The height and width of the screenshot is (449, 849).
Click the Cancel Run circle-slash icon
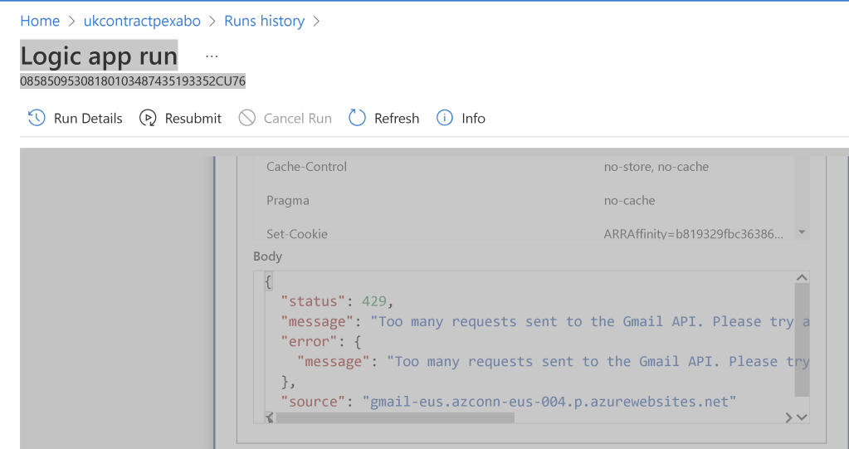pos(247,118)
